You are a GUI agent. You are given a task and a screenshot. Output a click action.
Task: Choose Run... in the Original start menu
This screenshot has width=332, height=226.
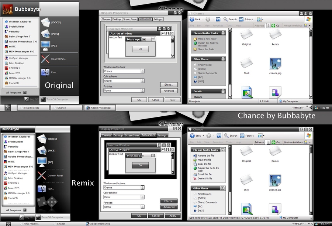[x=49, y=72]
